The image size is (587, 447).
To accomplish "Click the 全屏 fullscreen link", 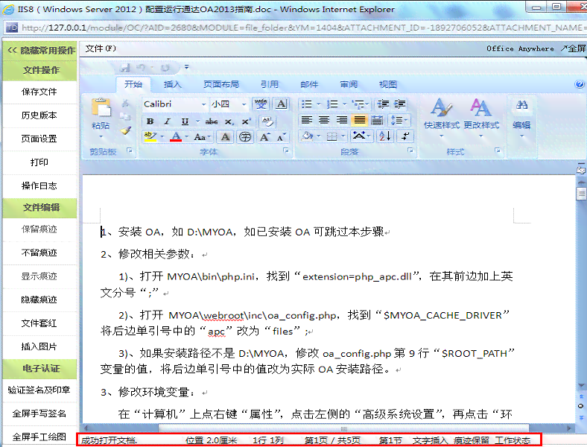I will click(x=573, y=48).
